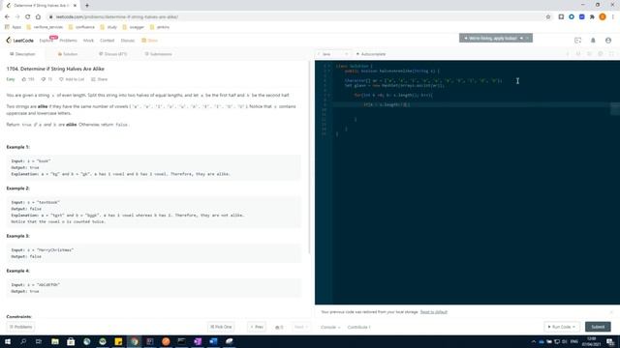The image size is (620, 348).
Task: Open Task View in taskbar
Action: [x=39, y=341]
